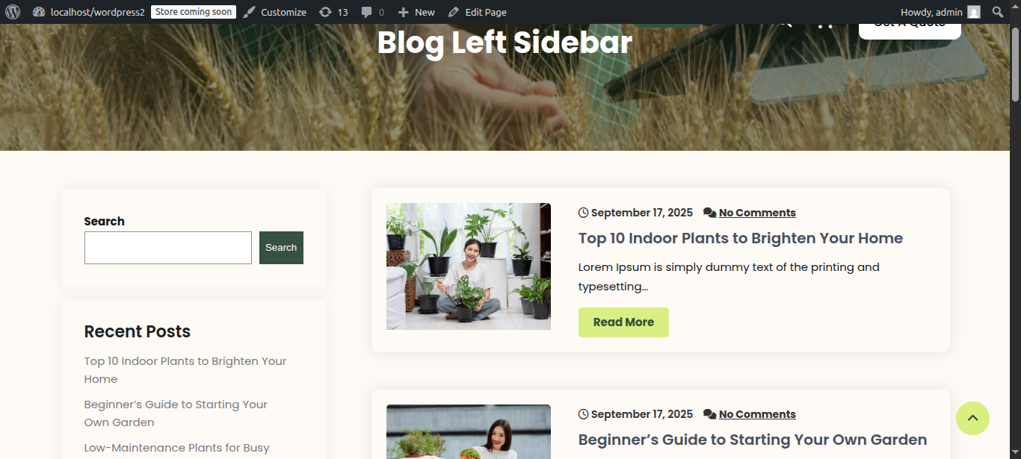1021x459 pixels.
Task: Click the site dashboard icon for localhost/wordpress2
Action: [x=39, y=12]
